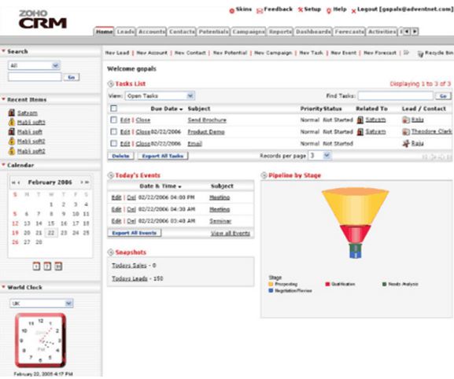Collapse the Search panel
Viewport: 454px width, 379px height.
pos(3,51)
